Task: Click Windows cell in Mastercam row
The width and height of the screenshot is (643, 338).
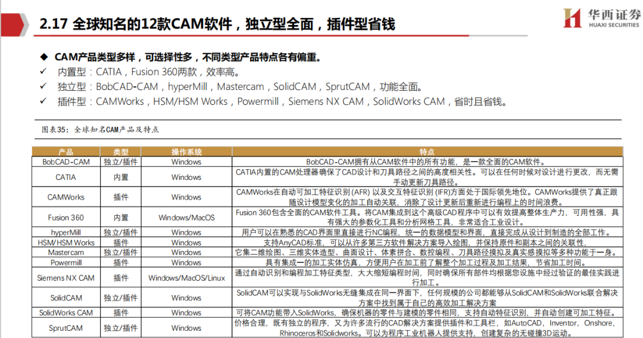Action: tap(186, 253)
